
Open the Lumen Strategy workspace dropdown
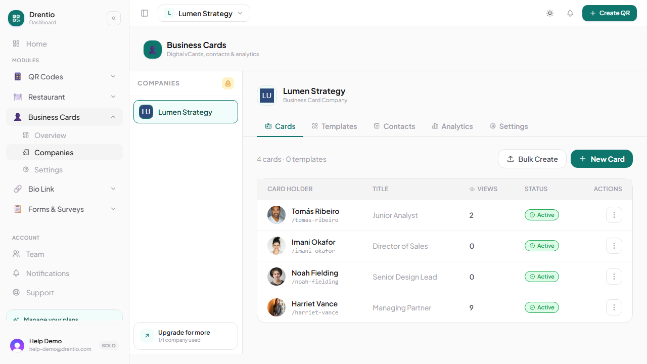pyautogui.click(x=204, y=13)
